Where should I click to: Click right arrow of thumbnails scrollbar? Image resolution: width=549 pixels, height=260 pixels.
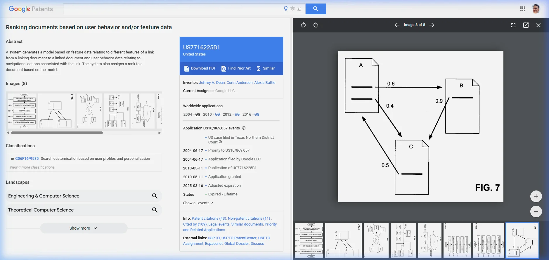click(x=159, y=133)
